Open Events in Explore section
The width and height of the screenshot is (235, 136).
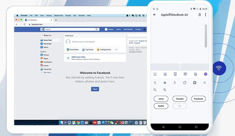(x=44, y=65)
